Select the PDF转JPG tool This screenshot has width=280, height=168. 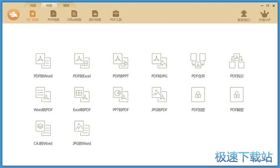(x=159, y=65)
